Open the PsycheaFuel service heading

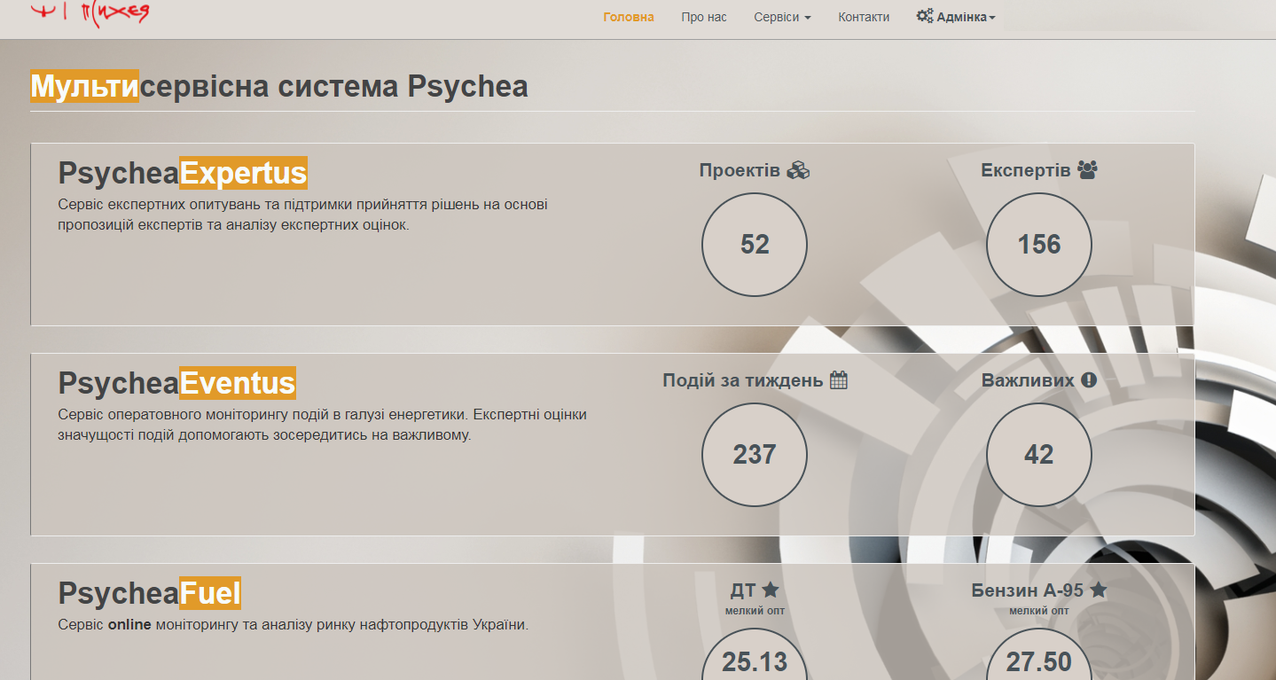pos(149,593)
